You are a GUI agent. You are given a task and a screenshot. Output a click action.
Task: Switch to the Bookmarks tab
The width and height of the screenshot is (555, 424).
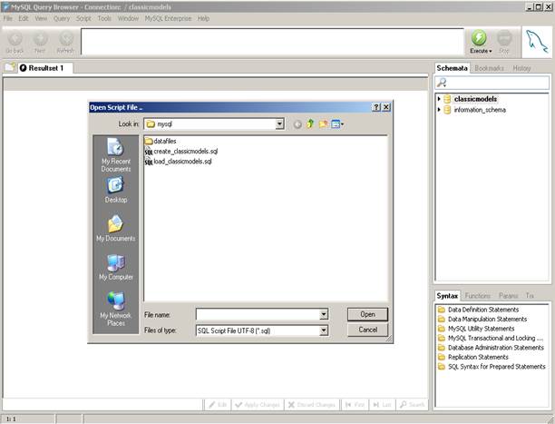[489, 68]
